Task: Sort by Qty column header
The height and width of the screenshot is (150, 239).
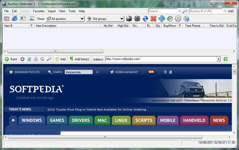Action: tap(157, 26)
